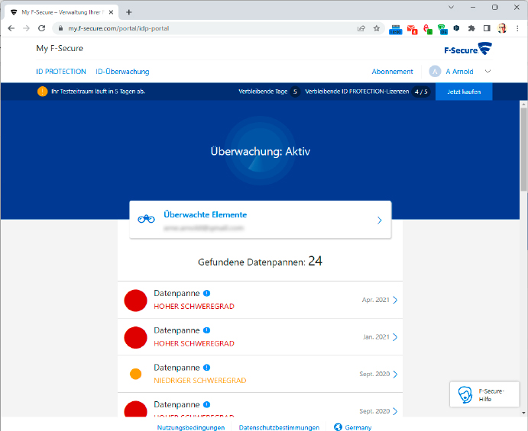528x431 pixels.
Task: Click the dark hexagon extension icon
Action: tap(456, 28)
